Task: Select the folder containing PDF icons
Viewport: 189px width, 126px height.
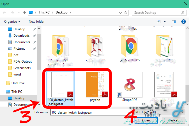Action: pyautogui.click(x=95, y=46)
